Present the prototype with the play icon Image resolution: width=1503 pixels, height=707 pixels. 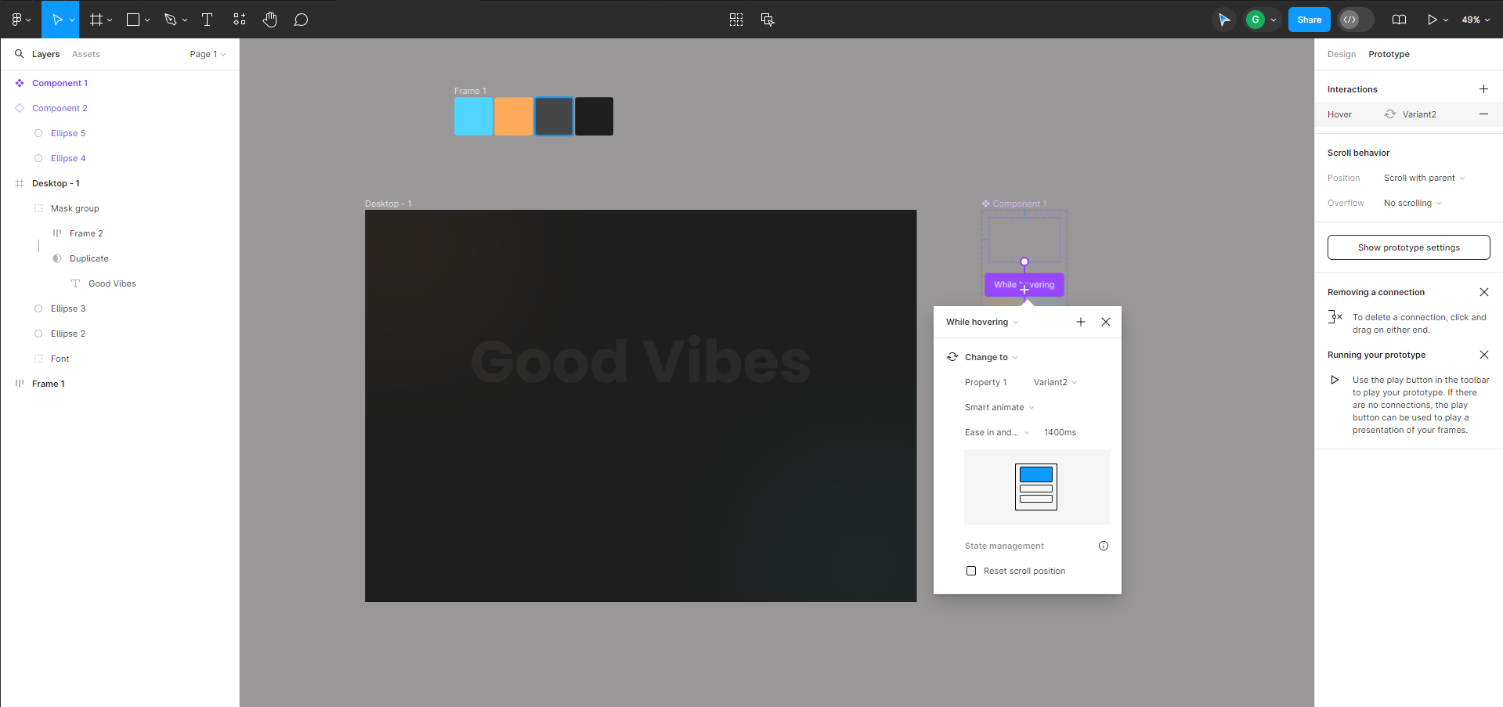click(1433, 20)
